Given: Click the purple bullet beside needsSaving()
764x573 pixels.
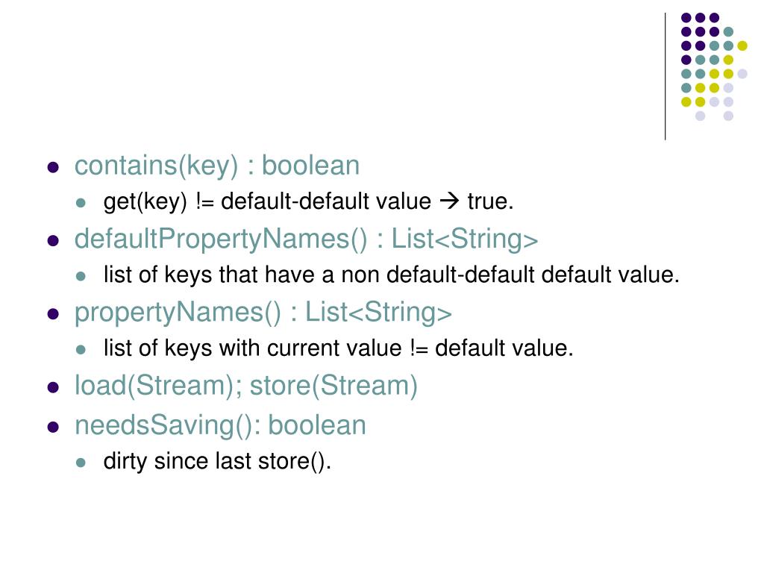Looking at the screenshot, I should [53, 427].
